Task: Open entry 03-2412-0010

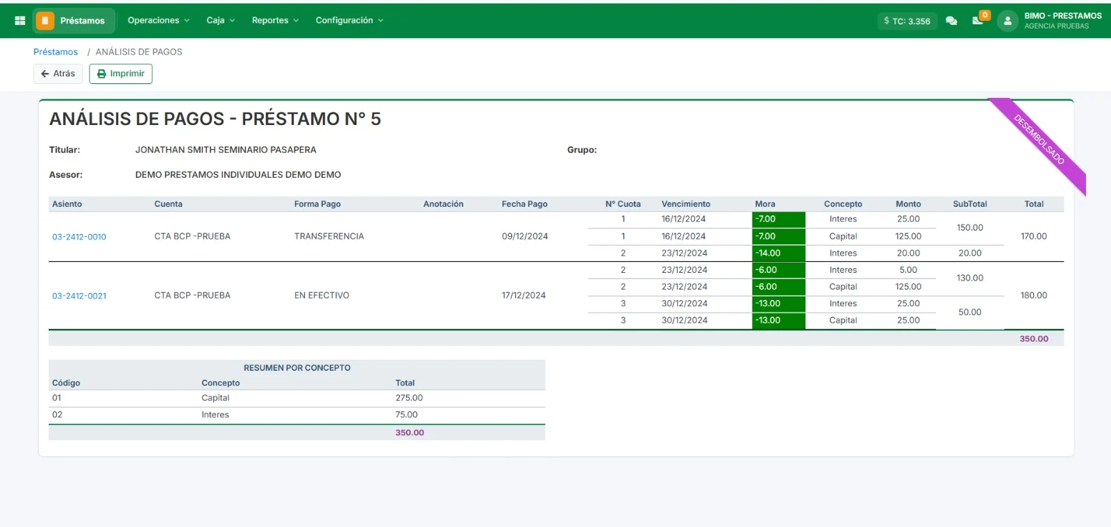Action: point(79,237)
